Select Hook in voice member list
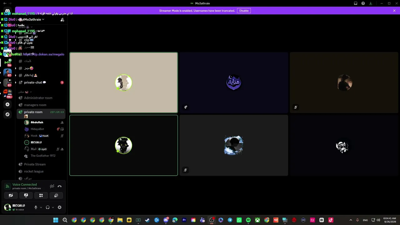This screenshot has height=225, width=400. click(44, 136)
